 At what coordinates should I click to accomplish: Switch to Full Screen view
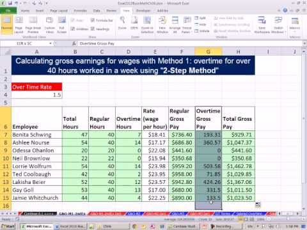coord(62,25)
